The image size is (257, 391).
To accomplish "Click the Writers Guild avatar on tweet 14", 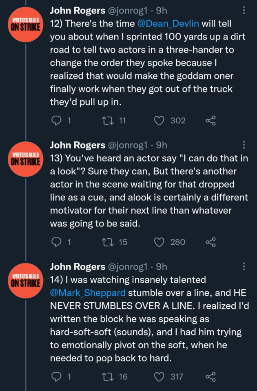I will tap(25, 279).
